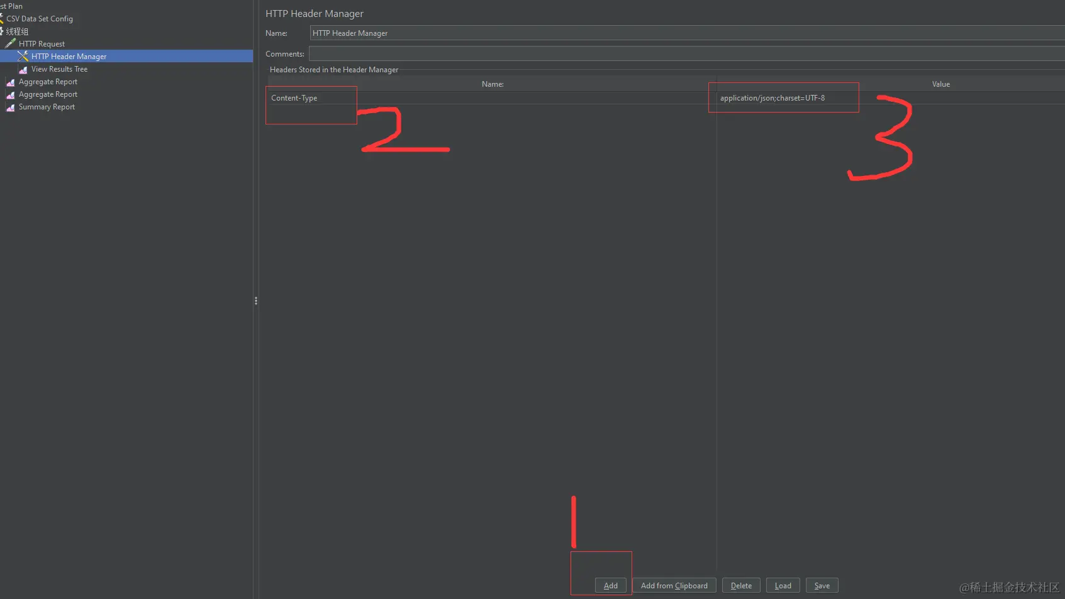Click the HTTP Header Manager tree icon
1065x599 pixels.
tap(23, 56)
